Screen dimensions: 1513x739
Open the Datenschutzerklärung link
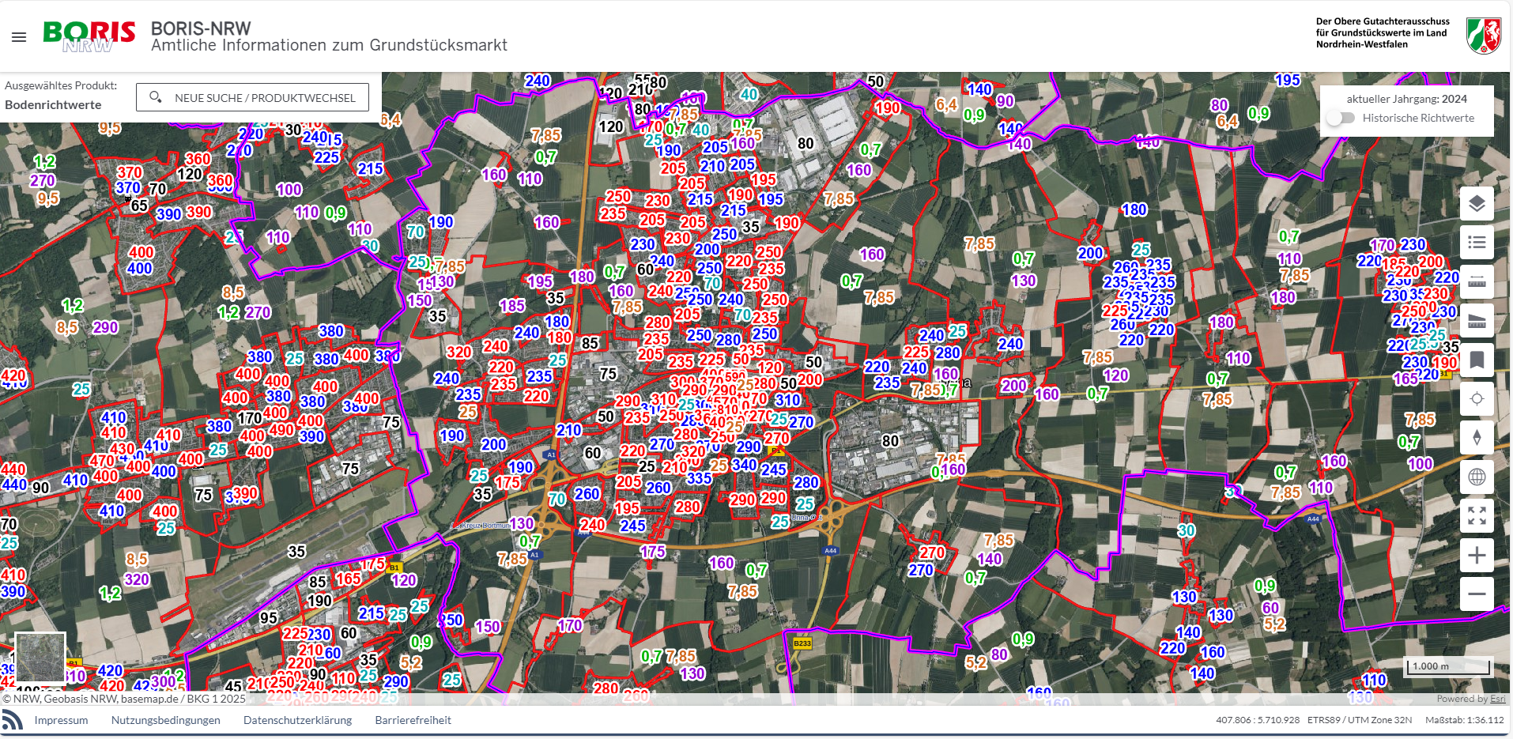click(x=297, y=720)
